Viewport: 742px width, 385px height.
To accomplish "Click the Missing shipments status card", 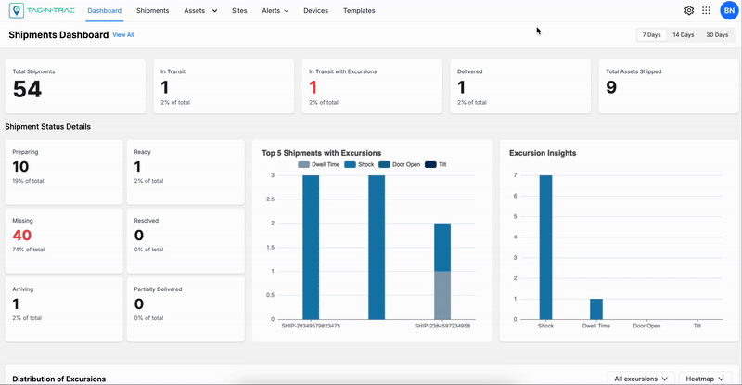I will click(x=63, y=240).
